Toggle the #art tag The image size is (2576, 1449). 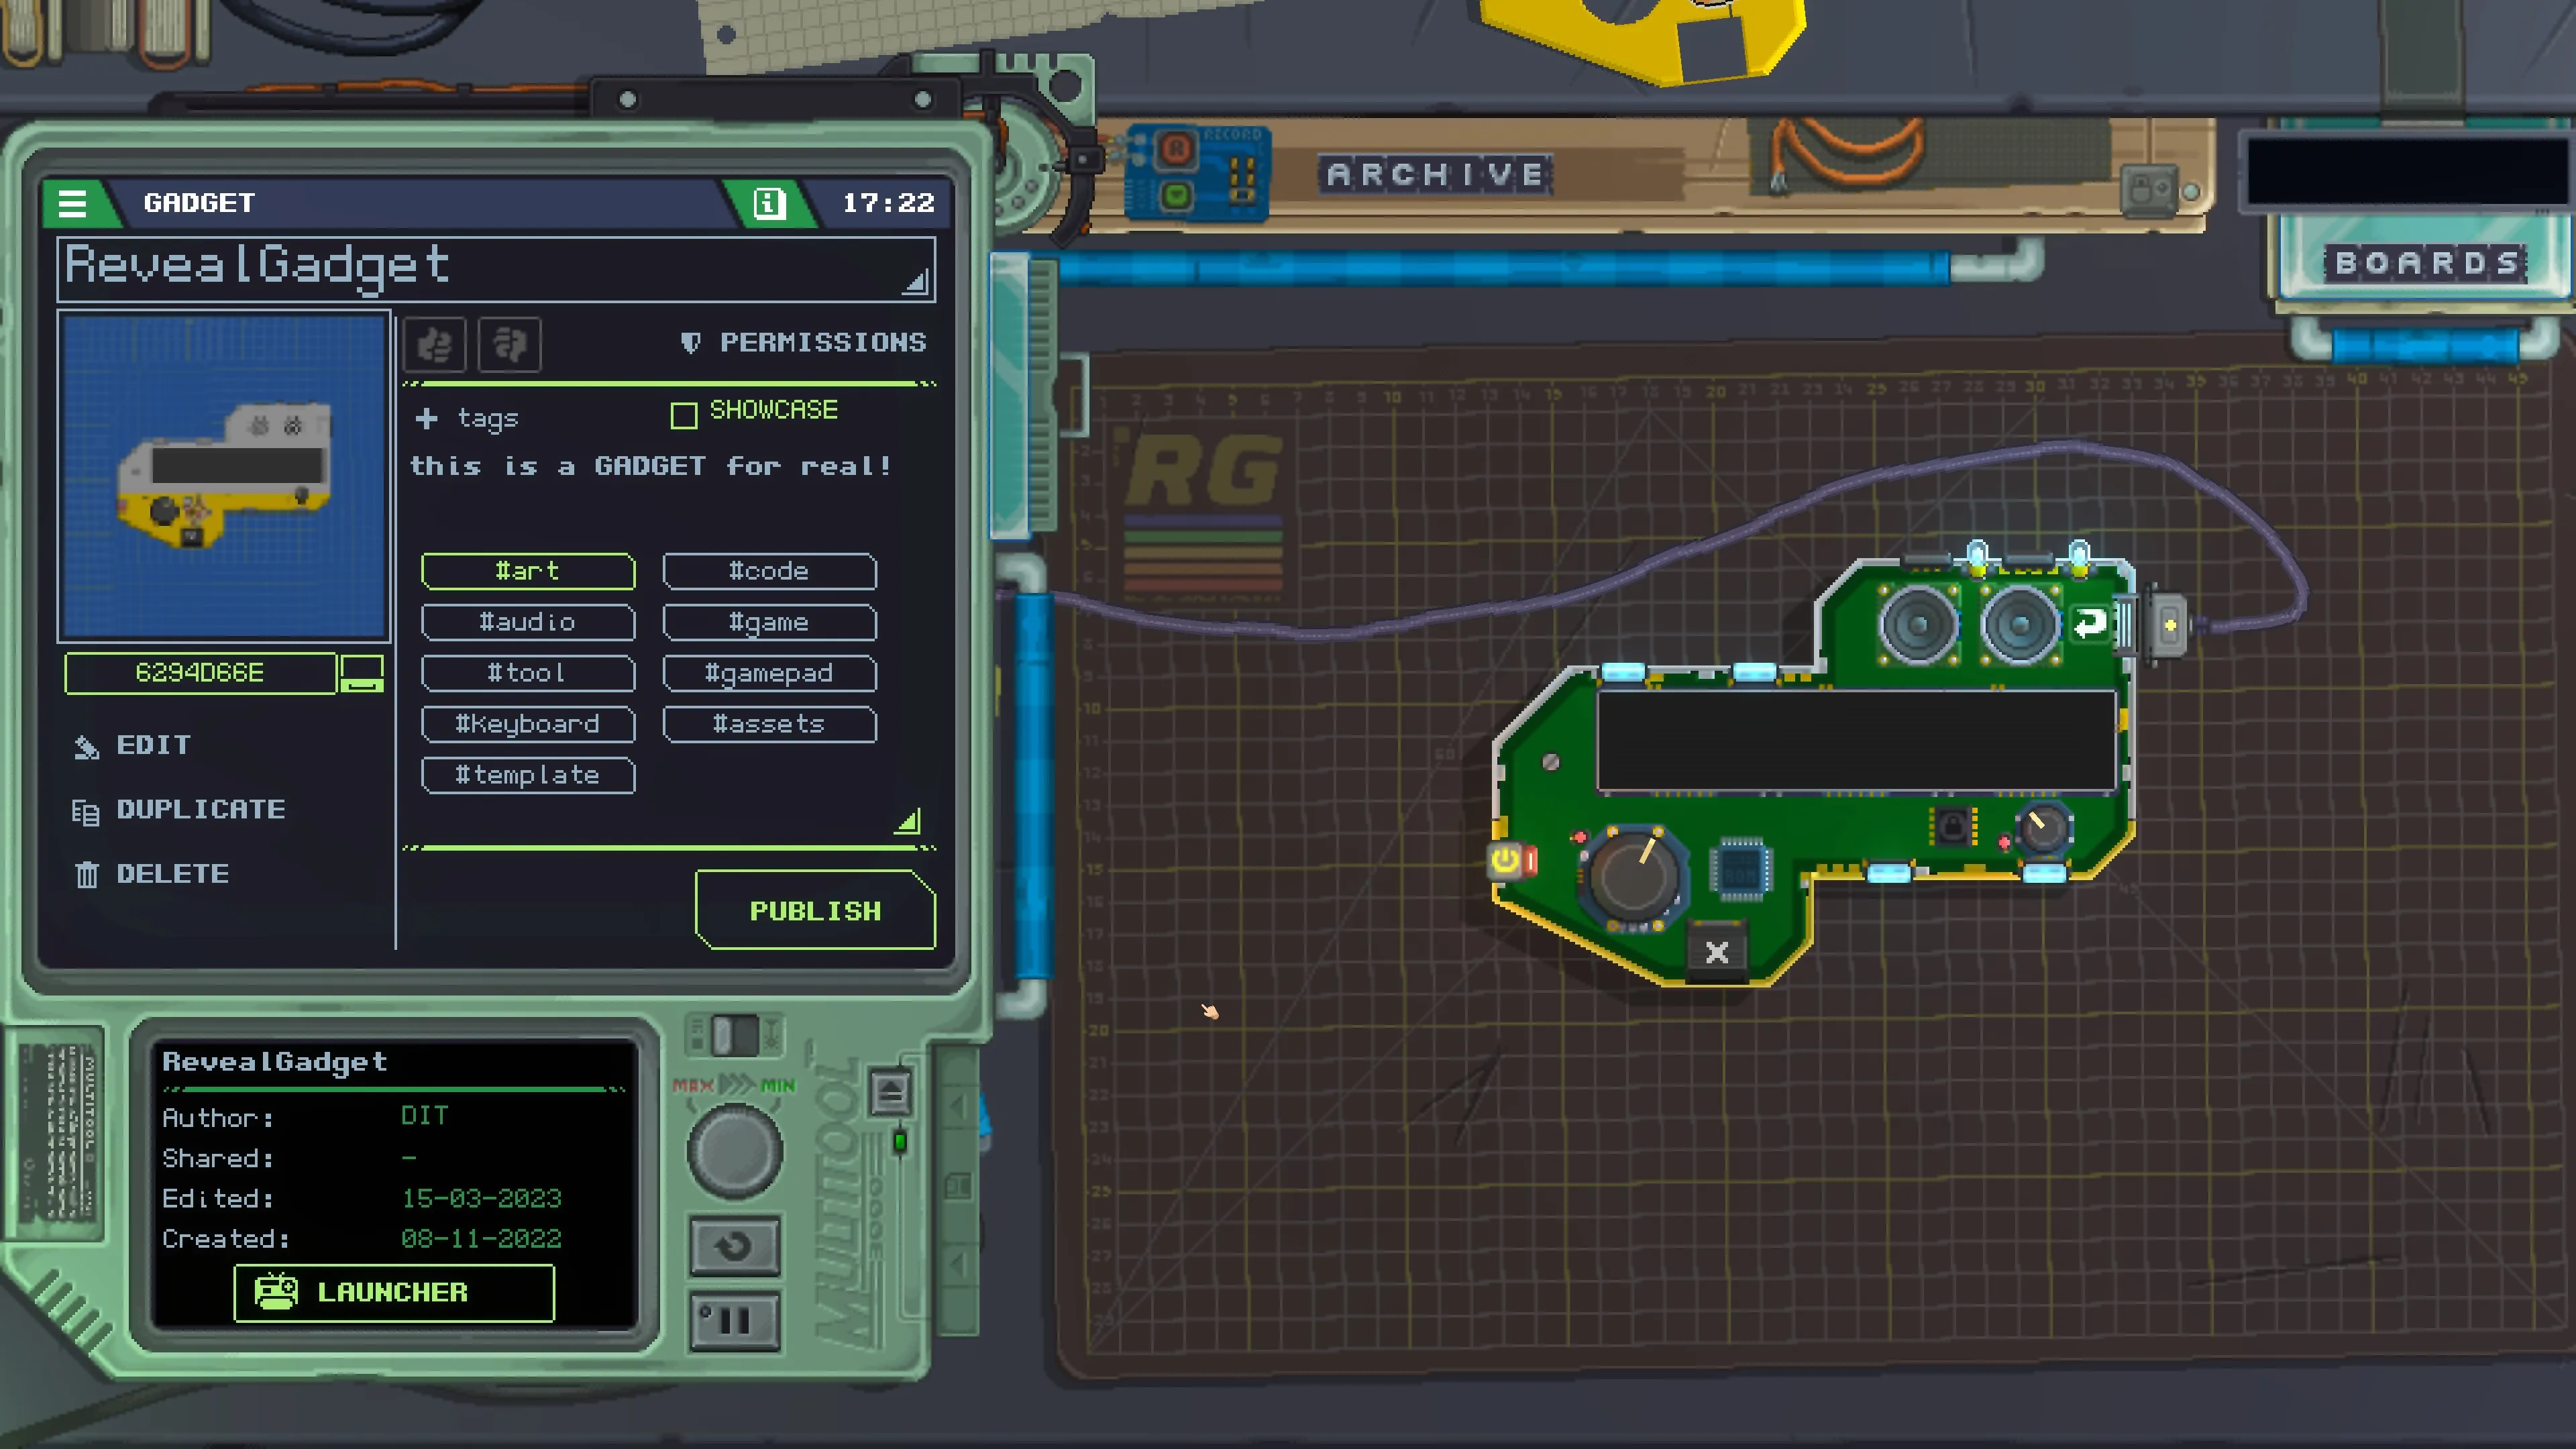(x=528, y=571)
